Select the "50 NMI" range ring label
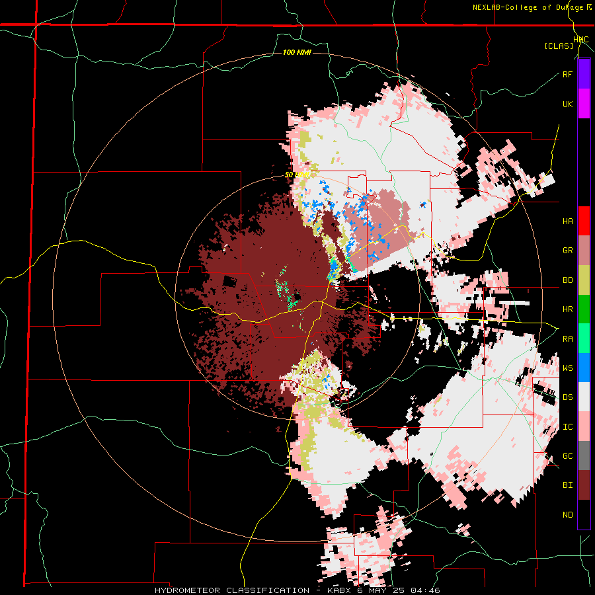Image resolution: width=595 pixels, height=595 pixels. (297, 175)
